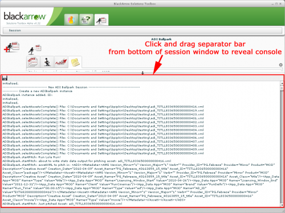The width and height of the screenshot is (285, 213).
Task: Expand the Session header bar
Action: click(x=142, y=30)
